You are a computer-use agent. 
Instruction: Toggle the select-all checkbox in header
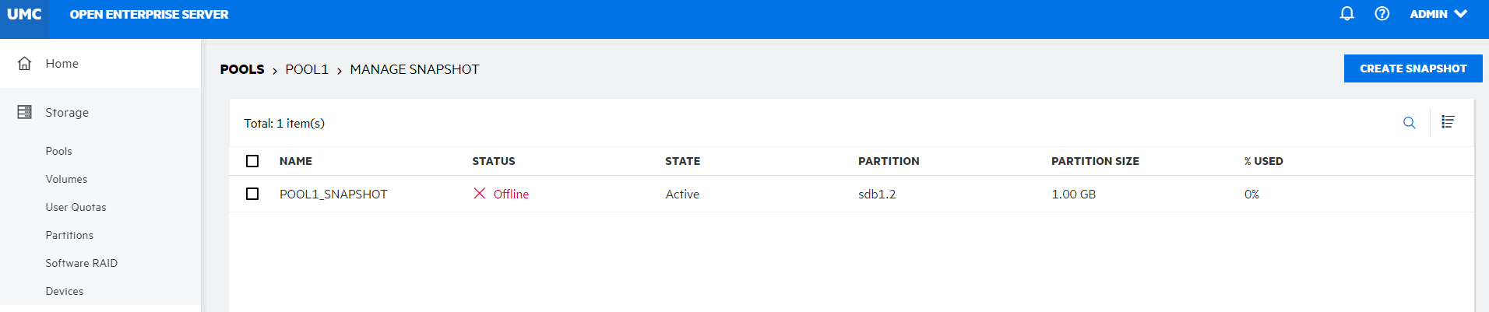(252, 161)
